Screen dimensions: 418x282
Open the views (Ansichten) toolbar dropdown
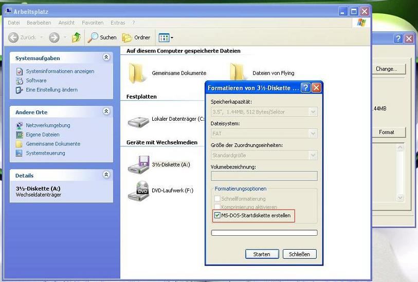coord(166,38)
